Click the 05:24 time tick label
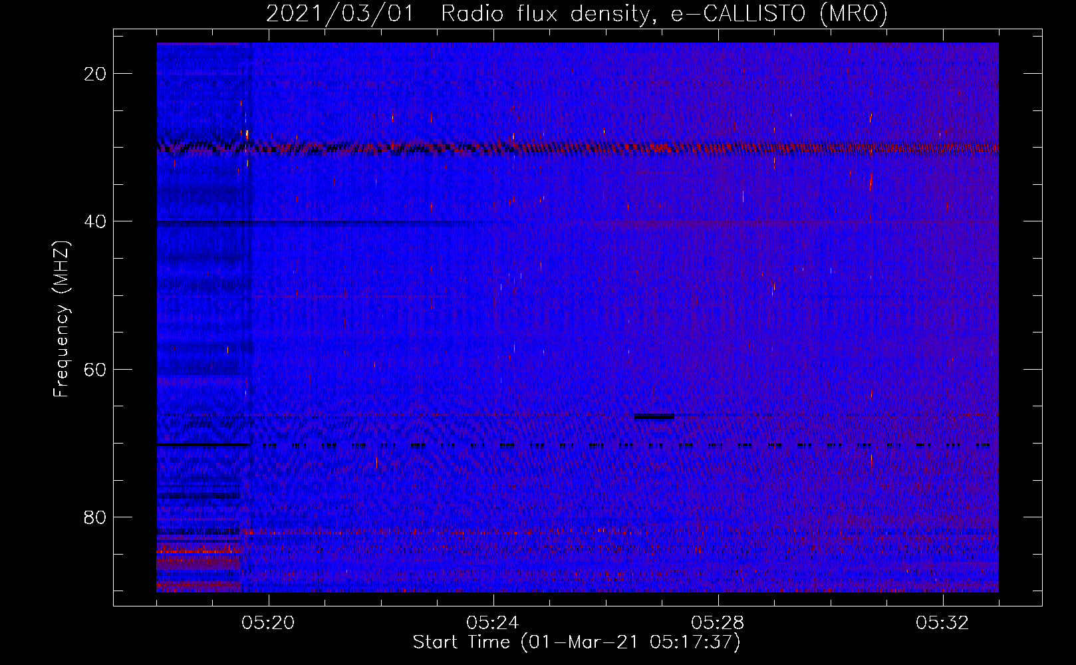Viewport: 1076px width, 665px height. point(493,623)
